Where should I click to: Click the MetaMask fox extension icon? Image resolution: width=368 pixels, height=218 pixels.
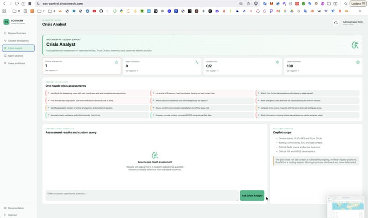(271, 4)
